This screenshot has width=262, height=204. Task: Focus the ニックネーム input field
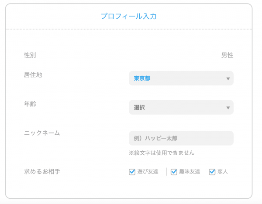181,138
